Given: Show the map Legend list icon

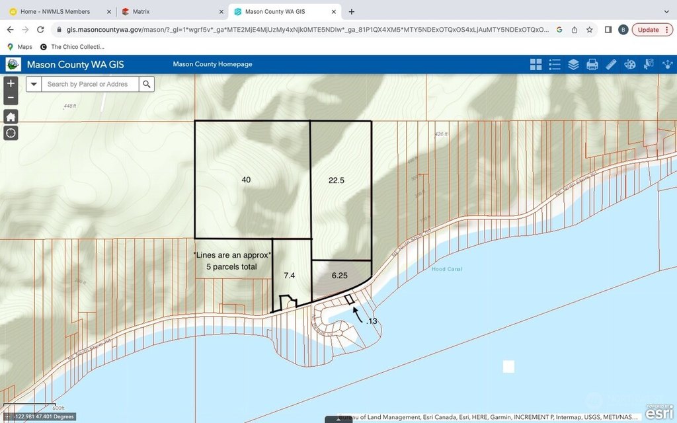Looking at the screenshot, I should pyautogui.click(x=555, y=64).
